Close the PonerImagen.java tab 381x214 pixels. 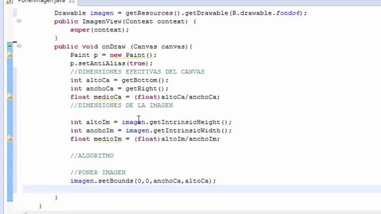tap(71, 1)
